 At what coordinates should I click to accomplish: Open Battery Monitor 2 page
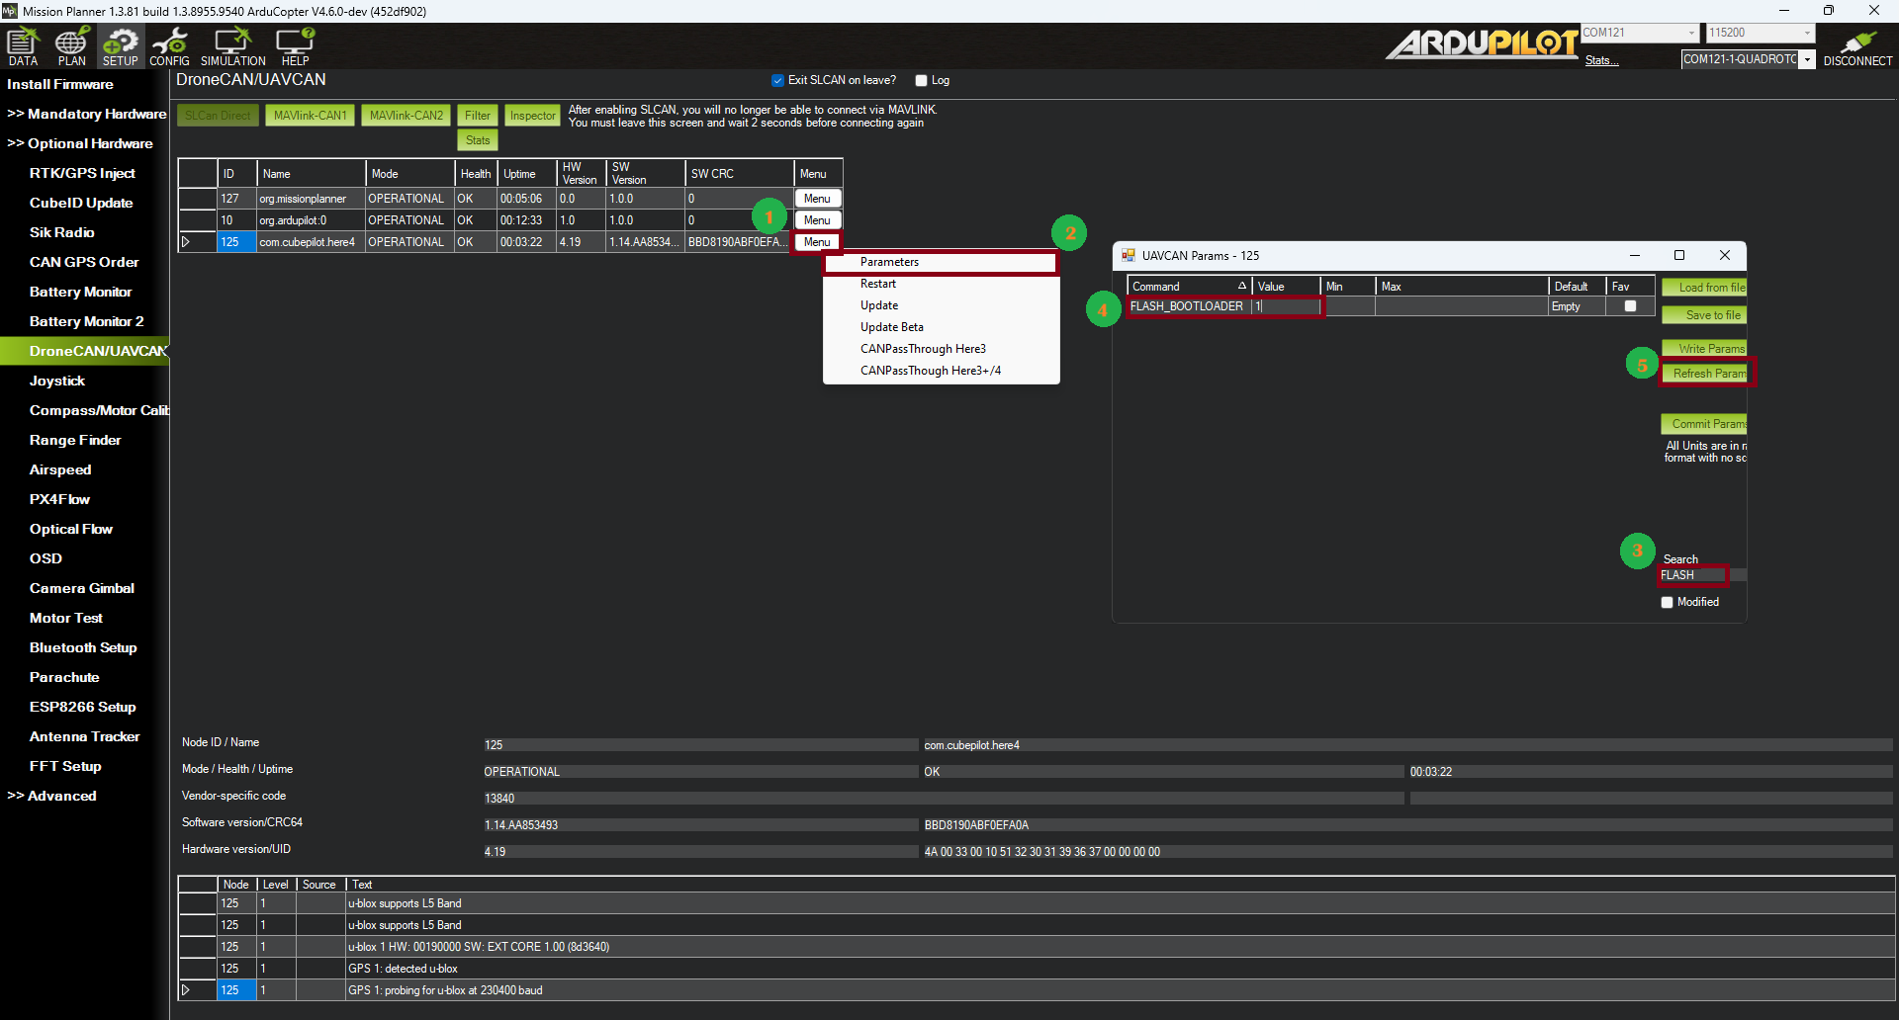click(x=87, y=321)
